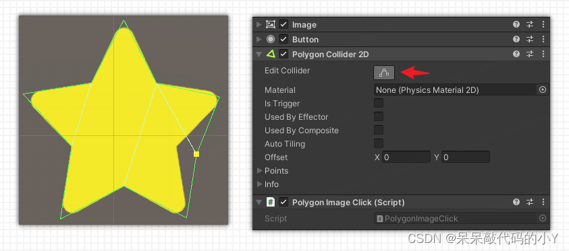Expand the Points foldout
The width and height of the screenshot is (569, 251).
[x=259, y=170]
